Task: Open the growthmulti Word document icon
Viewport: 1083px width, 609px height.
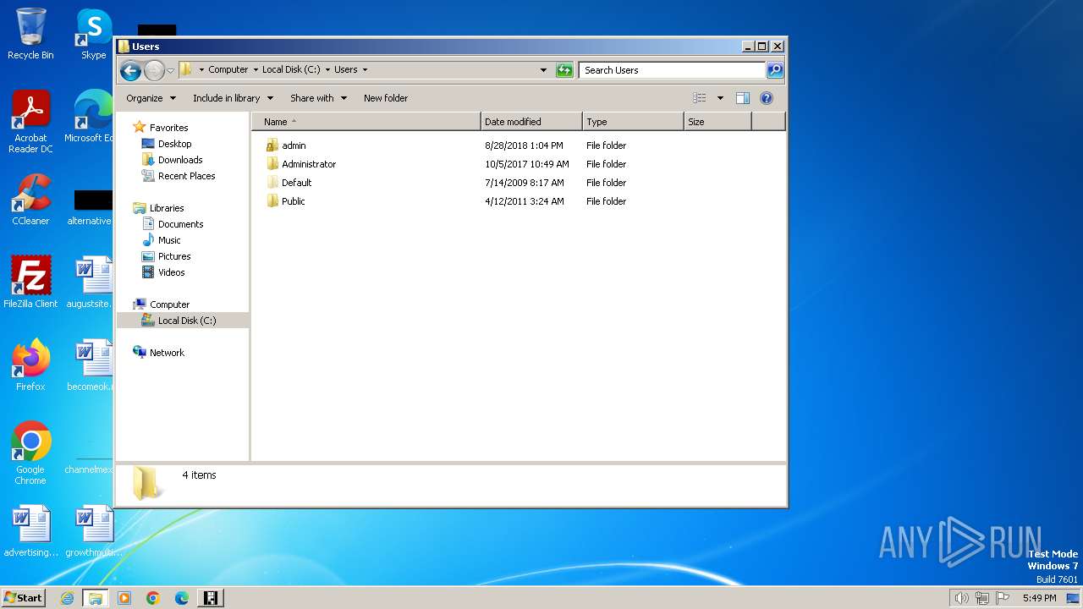Action: 94,531
